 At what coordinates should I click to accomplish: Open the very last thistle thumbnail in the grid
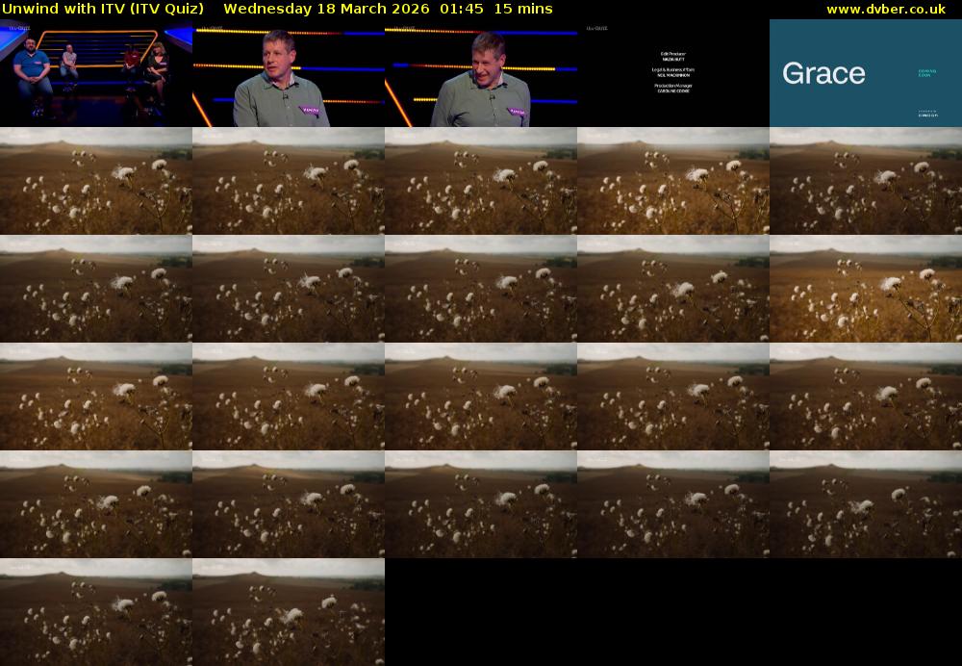pos(289,612)
